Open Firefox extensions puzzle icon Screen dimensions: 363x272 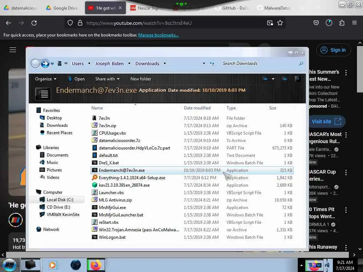(x=342, y=23)
